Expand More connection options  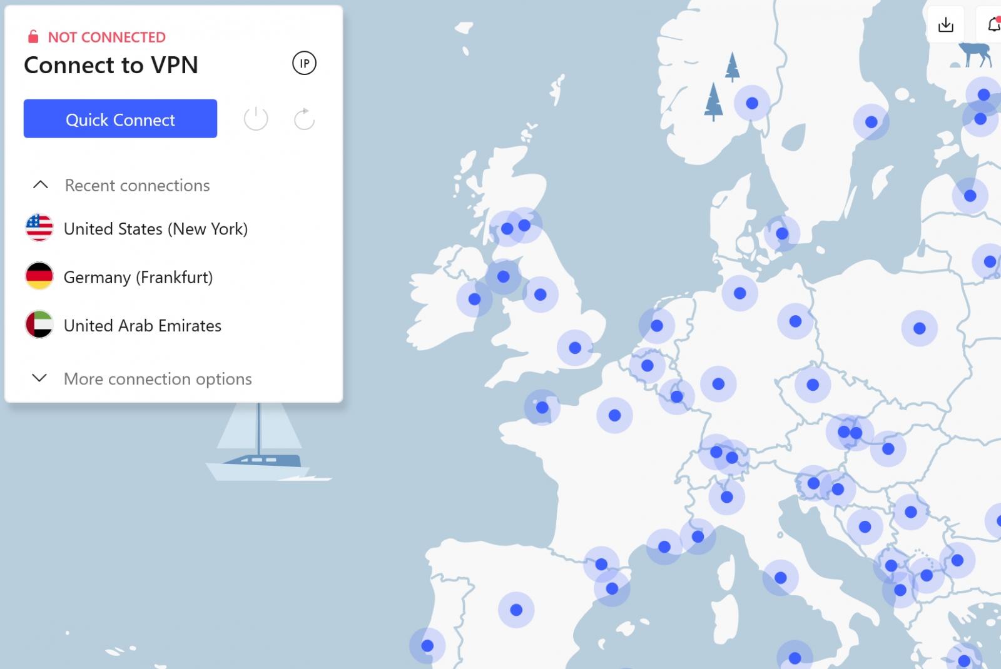(157, 378)
